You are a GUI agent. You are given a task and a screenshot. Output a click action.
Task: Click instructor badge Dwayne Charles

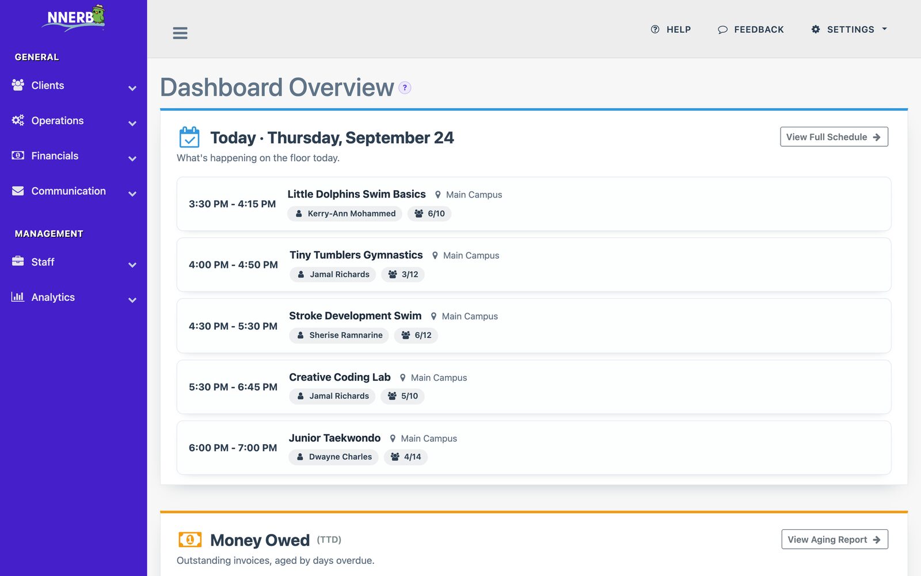334,457
